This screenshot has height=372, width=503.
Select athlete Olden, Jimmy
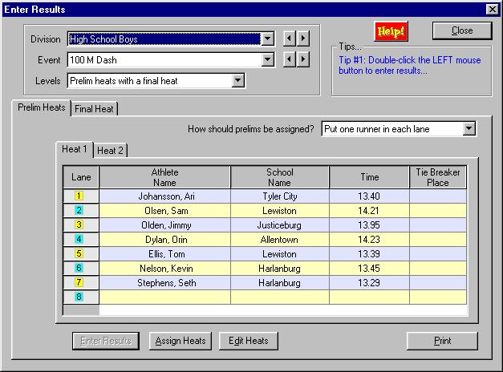[x=165, y=224]
